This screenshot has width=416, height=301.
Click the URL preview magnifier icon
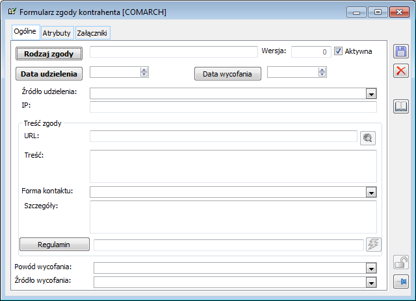point(367,138)
